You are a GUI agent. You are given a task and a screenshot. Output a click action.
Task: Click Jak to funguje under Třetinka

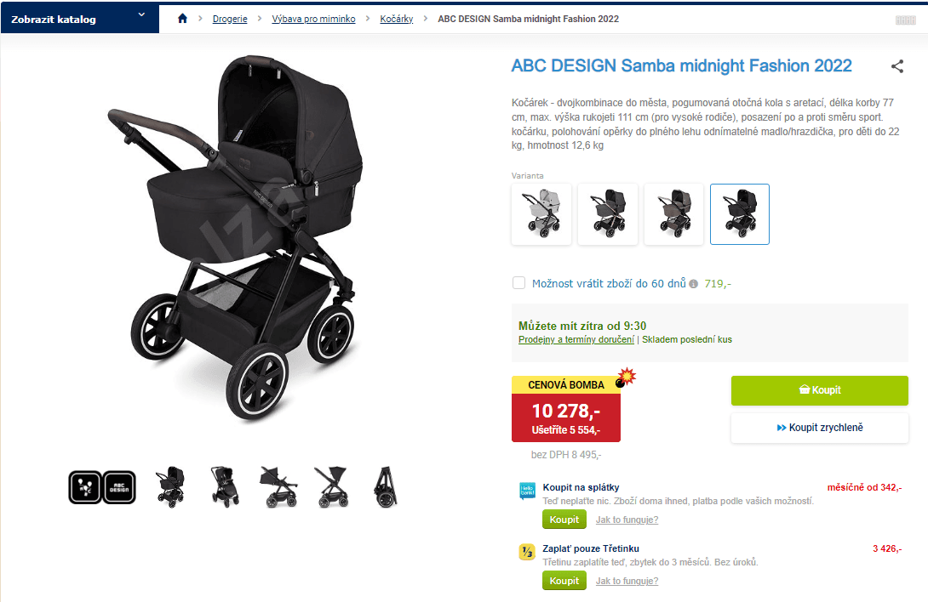click(x=627, y=581)
